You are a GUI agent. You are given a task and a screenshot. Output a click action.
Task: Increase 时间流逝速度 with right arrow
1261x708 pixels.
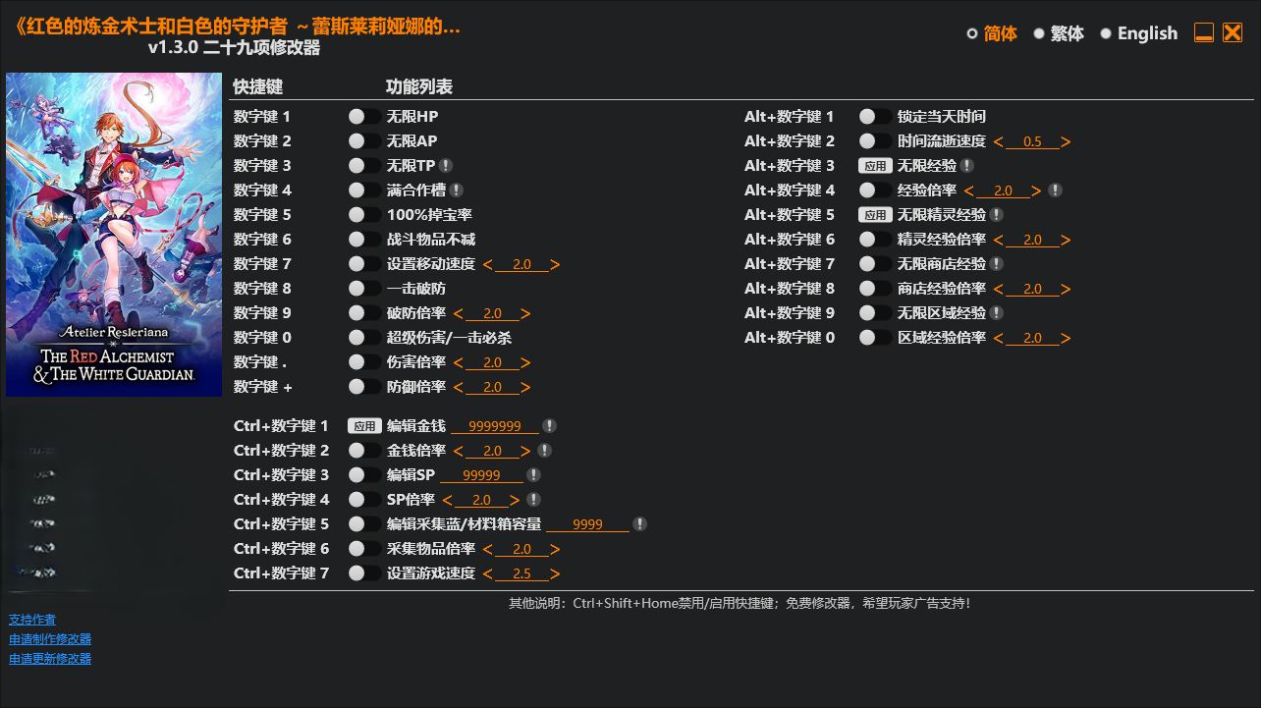[1067, 141]
